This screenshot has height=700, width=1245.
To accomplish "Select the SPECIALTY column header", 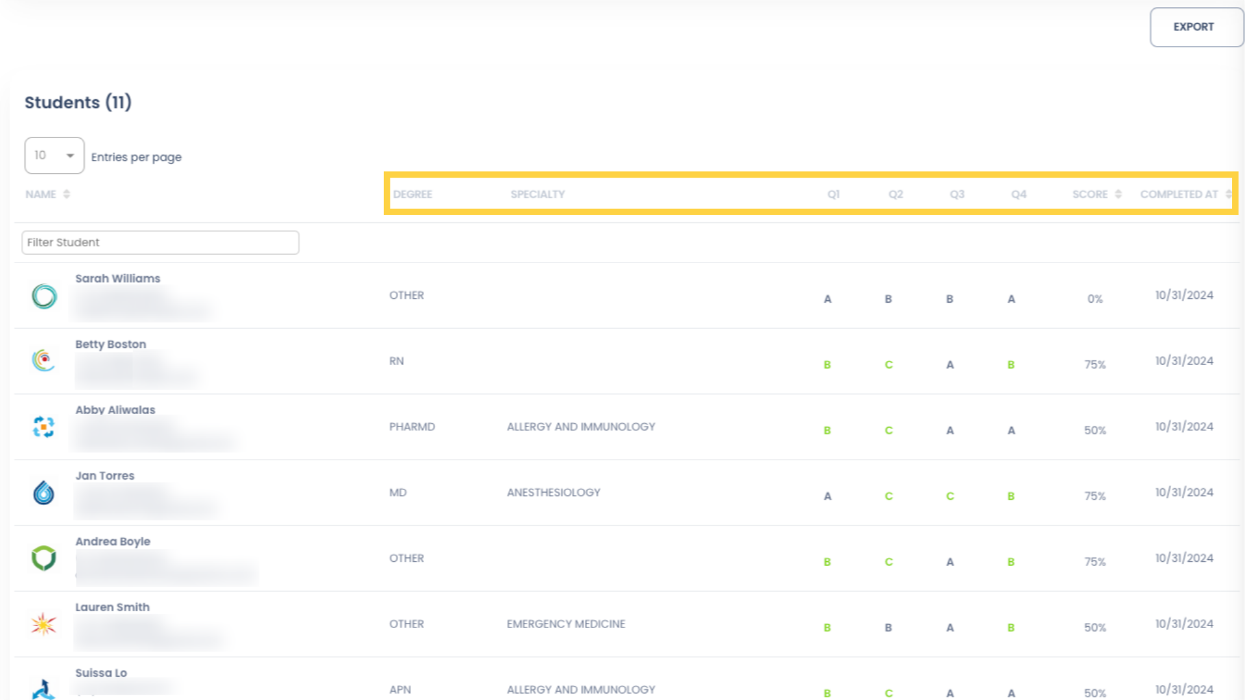I will tap(538, 194).
